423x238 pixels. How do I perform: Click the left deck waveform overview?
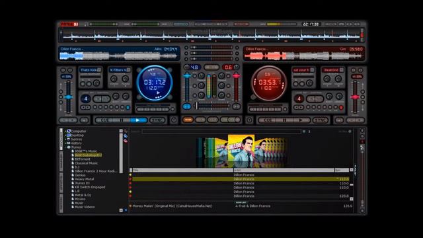point(119,56)
